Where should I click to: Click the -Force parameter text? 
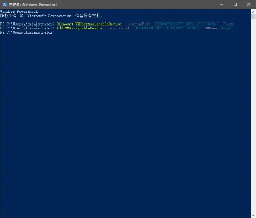(228, 24)
